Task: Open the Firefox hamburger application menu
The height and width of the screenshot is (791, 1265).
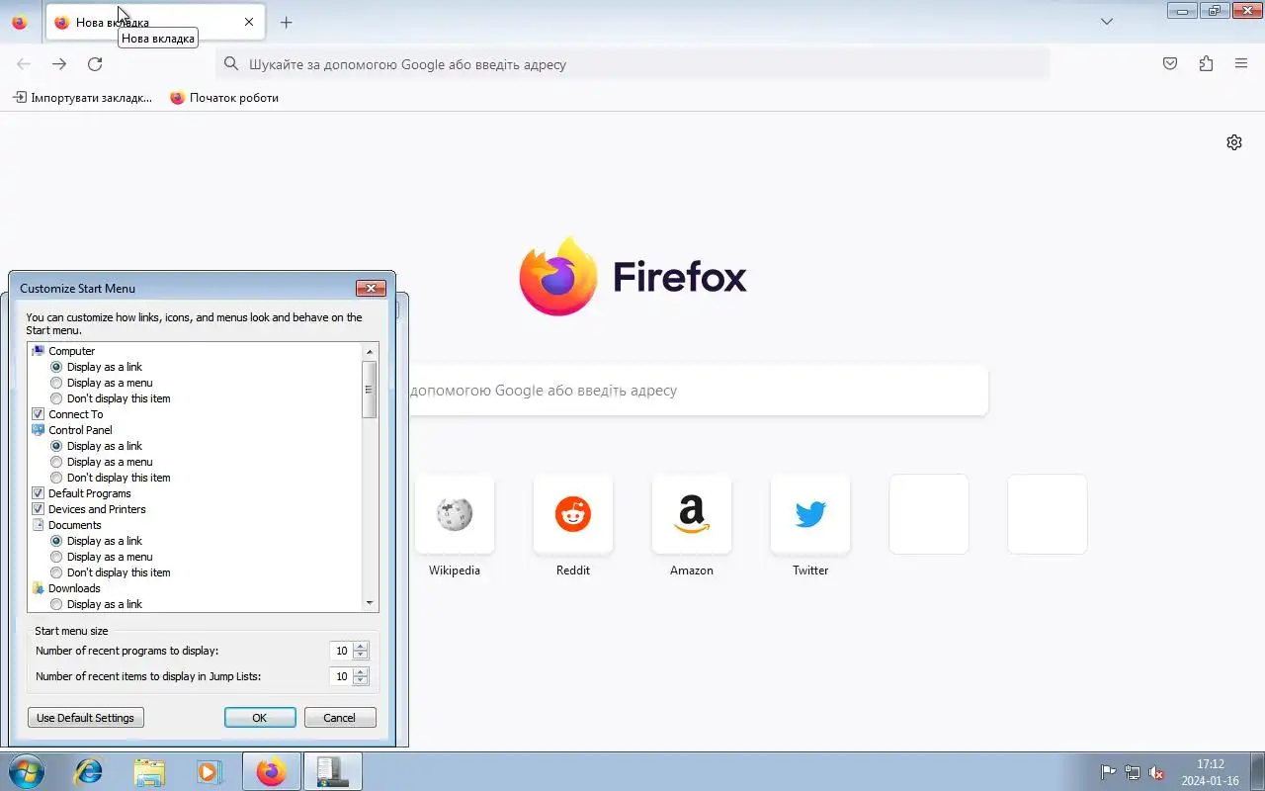Action: click(1241, 64)
